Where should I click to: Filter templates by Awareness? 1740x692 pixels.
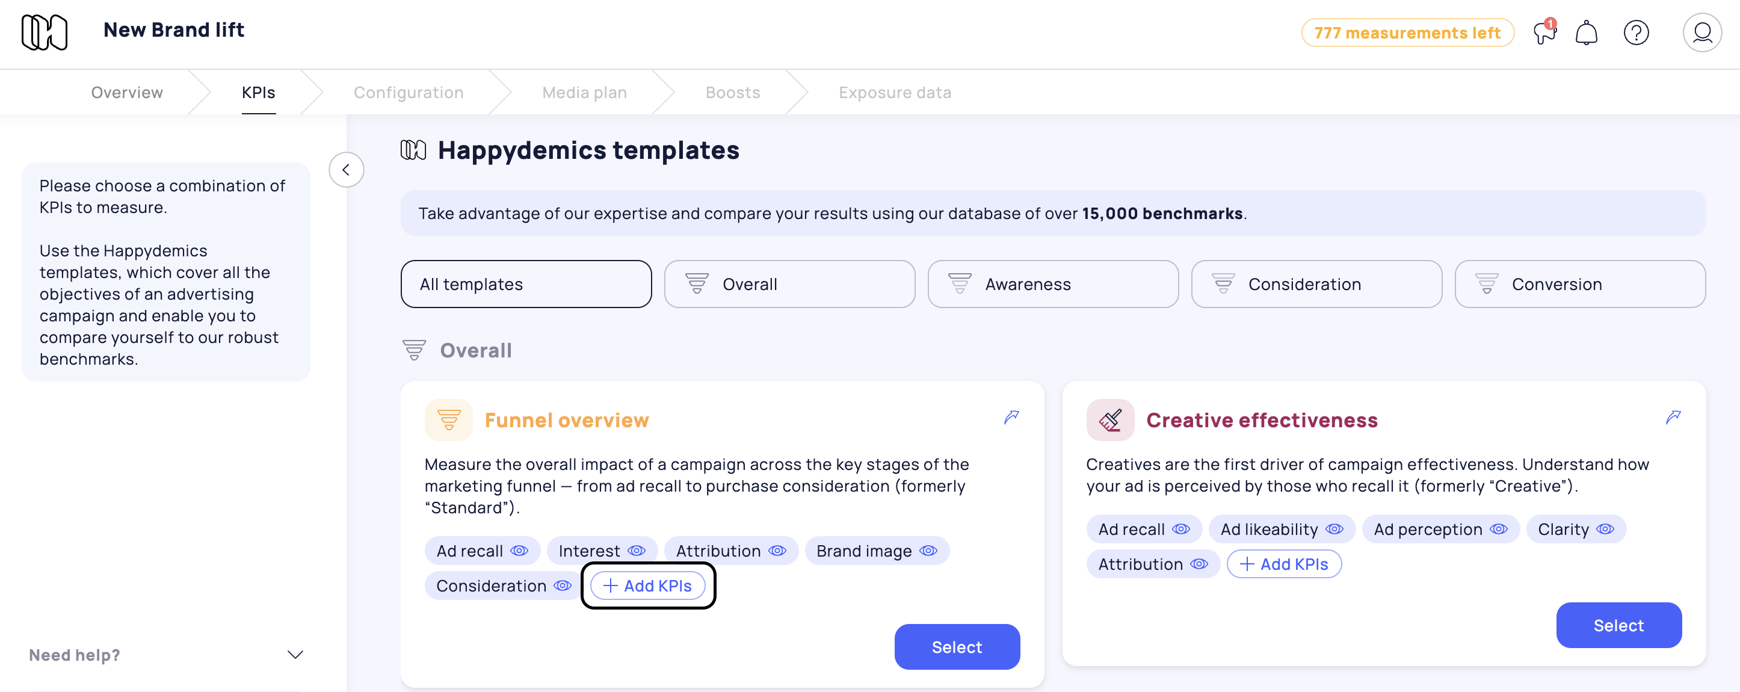[x=1052, y=285]
